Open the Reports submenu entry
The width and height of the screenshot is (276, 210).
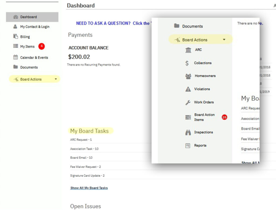[200, 145]
